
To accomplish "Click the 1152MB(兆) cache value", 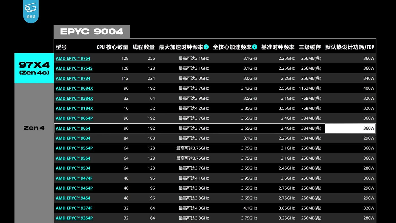I will [x=310, y=88].
